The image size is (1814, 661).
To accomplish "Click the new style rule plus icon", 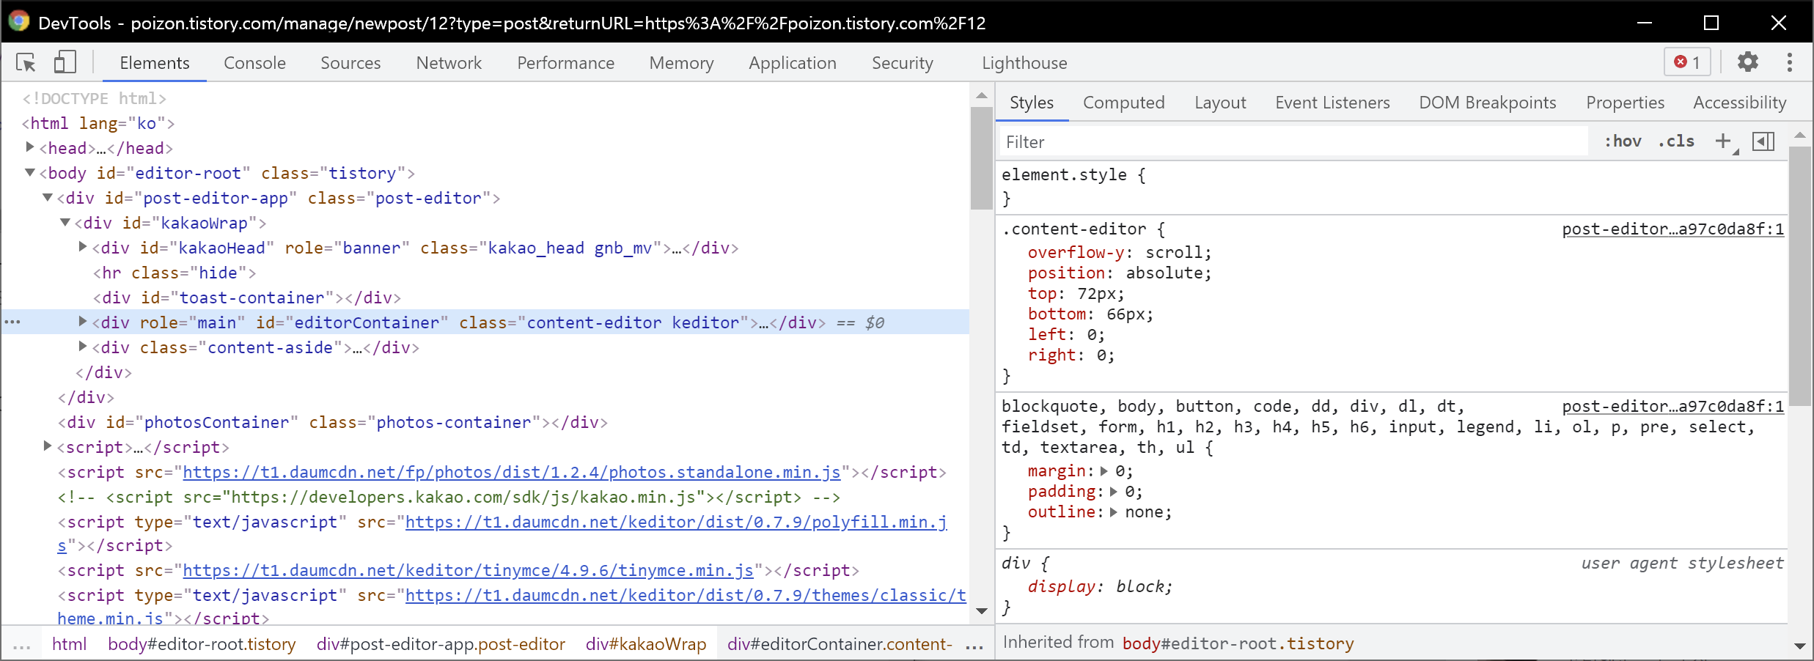I will click(x=1724, y=141).
